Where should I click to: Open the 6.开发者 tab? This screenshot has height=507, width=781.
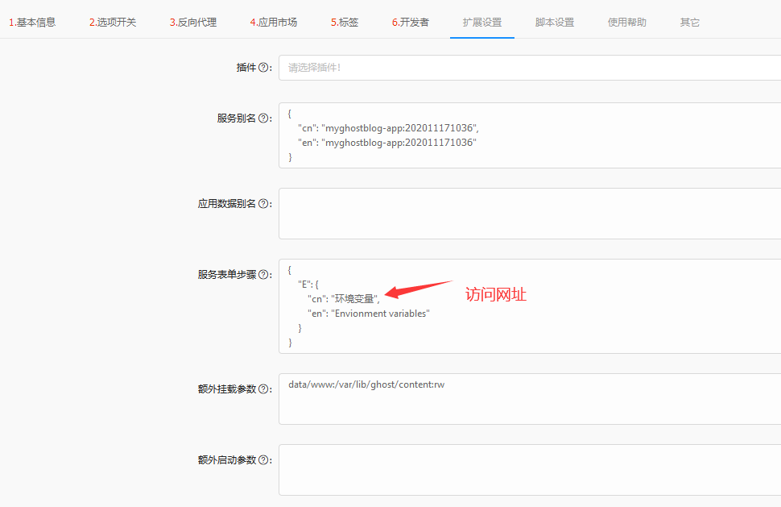click(x=411, y=22)
